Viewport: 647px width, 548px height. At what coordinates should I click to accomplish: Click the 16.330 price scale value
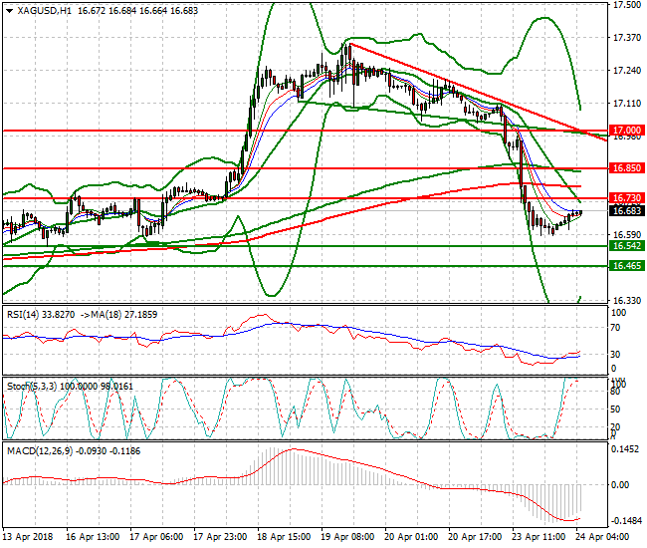[627, 301]
